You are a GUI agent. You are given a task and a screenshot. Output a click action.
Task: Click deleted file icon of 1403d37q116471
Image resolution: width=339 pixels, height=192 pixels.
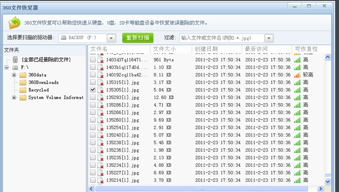[100, 60]
